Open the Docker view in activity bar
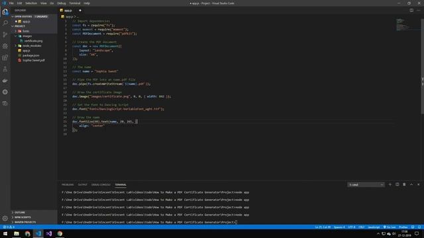The width and height of the screenshot is (424, 238). coord(5,81)
